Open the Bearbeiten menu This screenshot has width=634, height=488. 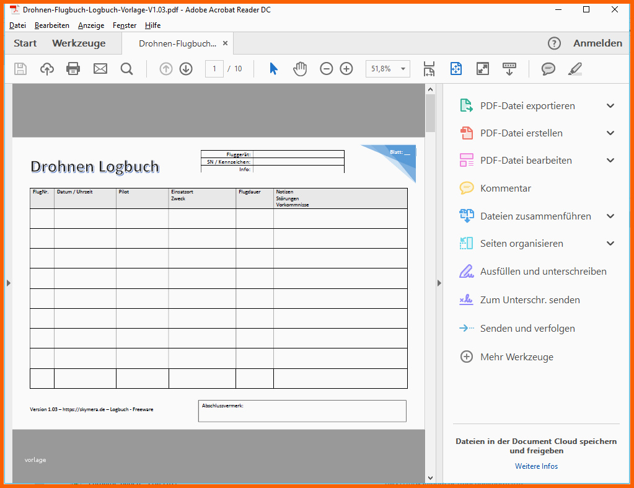coord(52,25)
